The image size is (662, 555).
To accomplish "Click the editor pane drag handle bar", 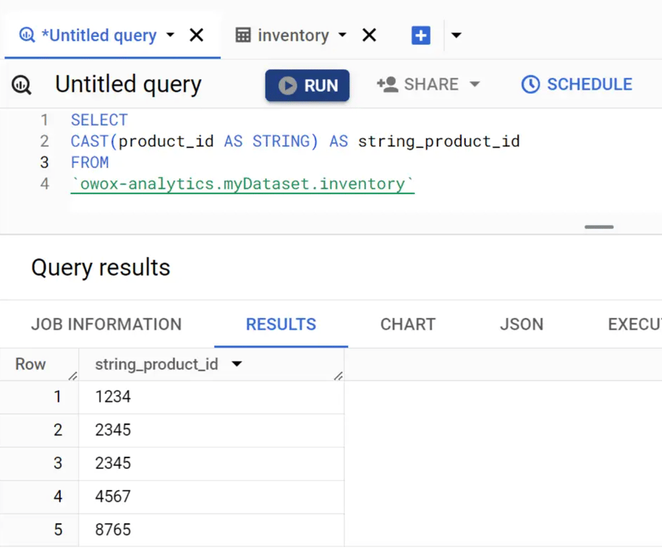I will (x=599, y=227).
